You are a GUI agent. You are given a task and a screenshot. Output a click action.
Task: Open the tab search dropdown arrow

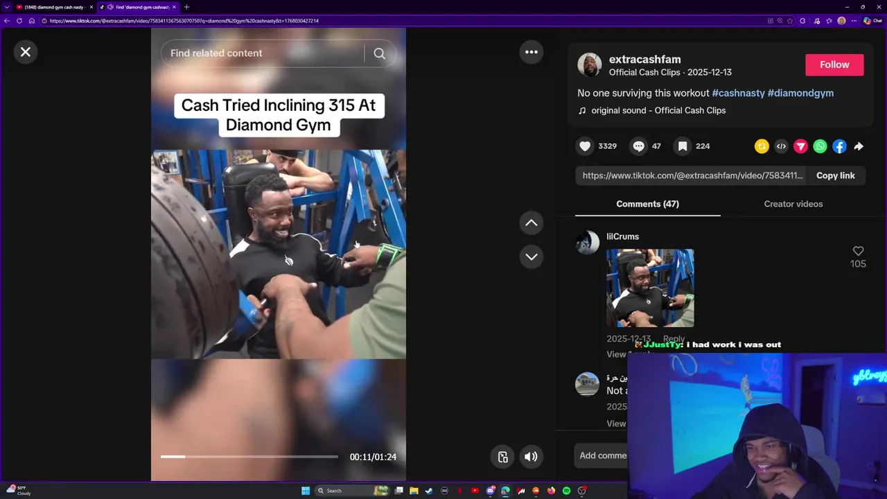pyautogui.click(x=7, y=7)
